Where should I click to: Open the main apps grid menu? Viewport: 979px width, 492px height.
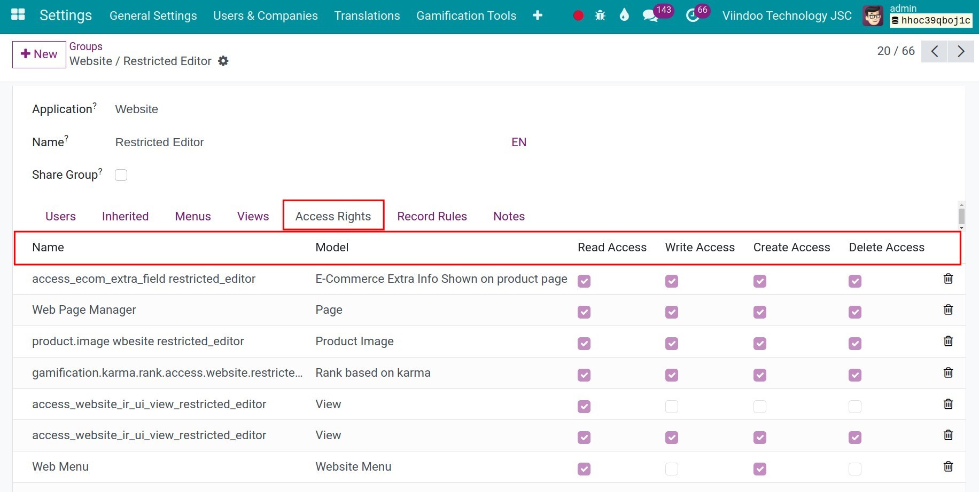tap(18, 15)
